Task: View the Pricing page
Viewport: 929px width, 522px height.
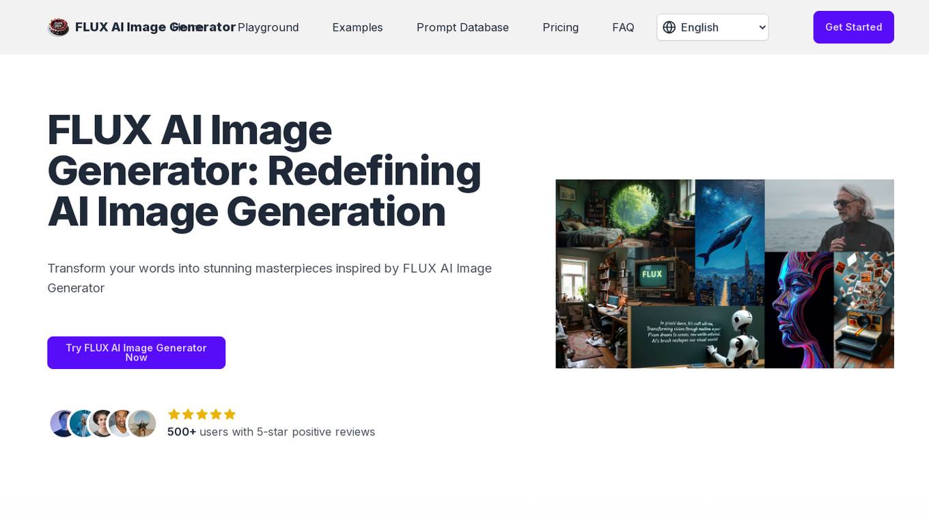Action: tap(560, 27)
